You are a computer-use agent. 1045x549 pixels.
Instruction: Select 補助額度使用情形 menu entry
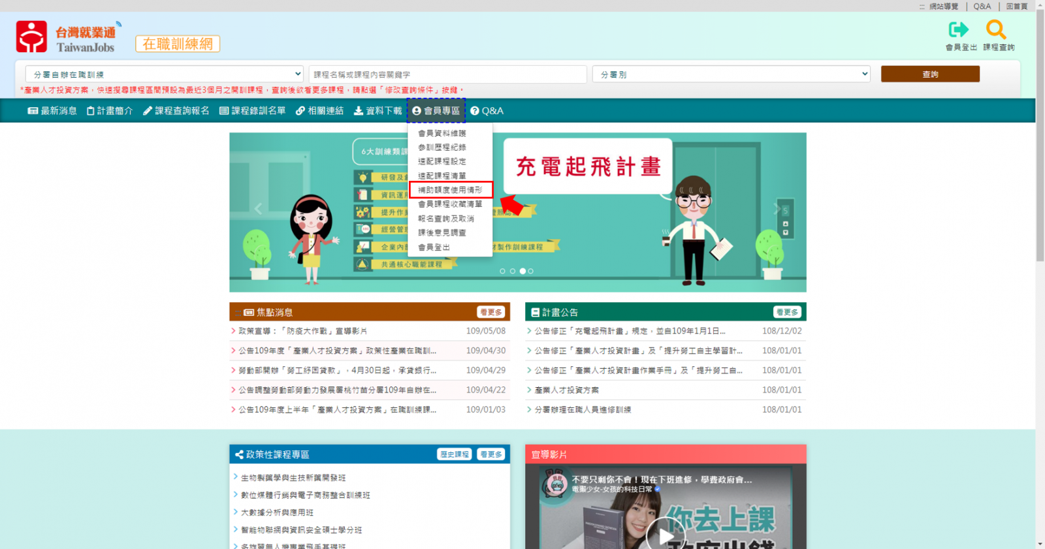(450, 190)
